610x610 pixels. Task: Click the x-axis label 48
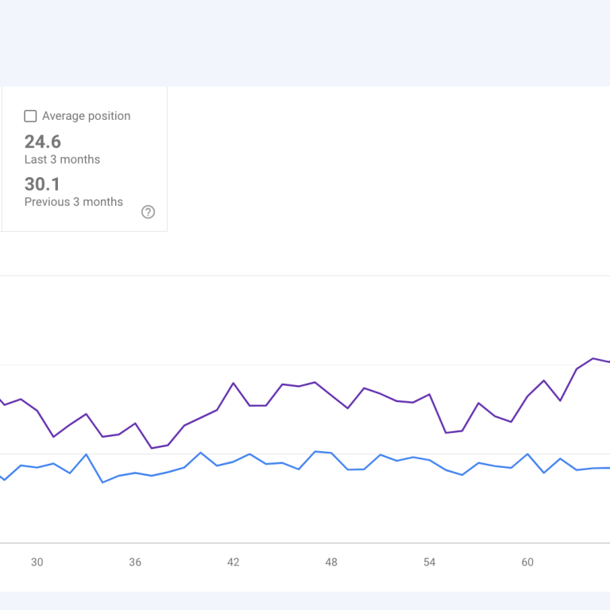(x=331, y=562)
